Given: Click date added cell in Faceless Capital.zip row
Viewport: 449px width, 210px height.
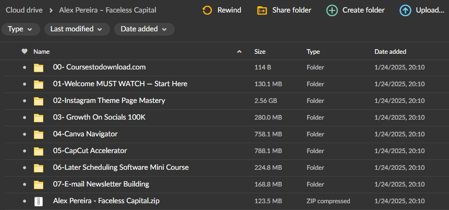Looking at the screenshot, I should coord(399,201).
